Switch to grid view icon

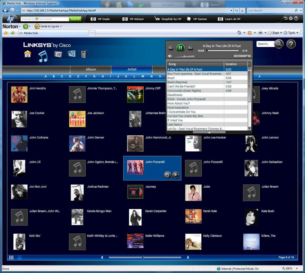(x=11, y=257)
